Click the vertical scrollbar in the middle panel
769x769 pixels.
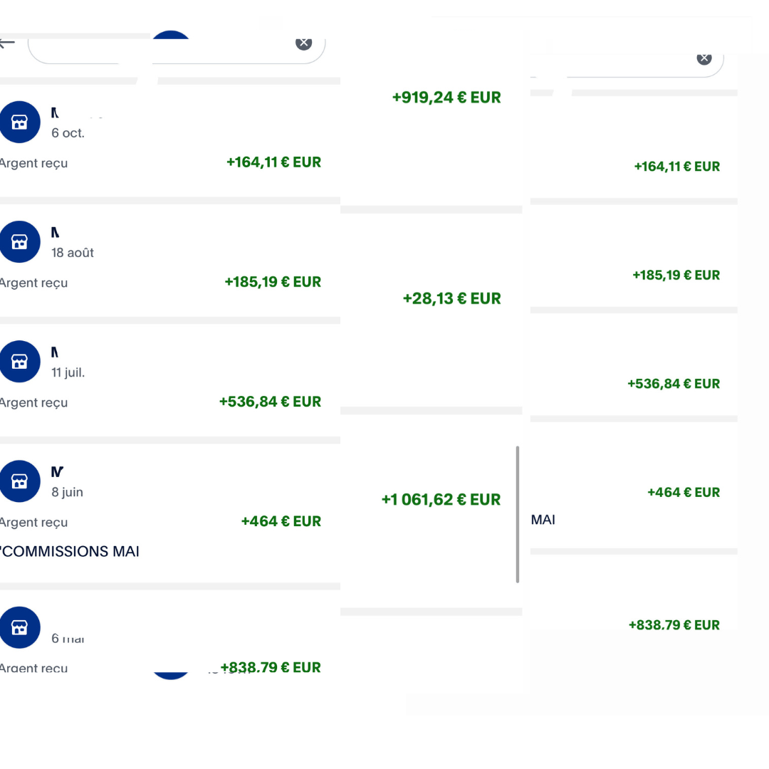[x=518, y=514]
